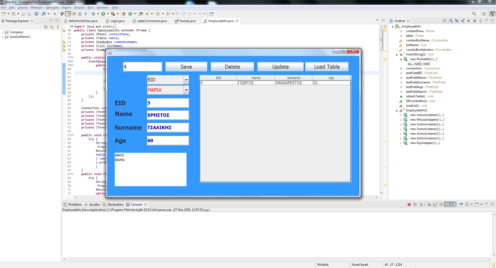
Task: Collapse the main(String[]) outline node
Action: point(397,55)
